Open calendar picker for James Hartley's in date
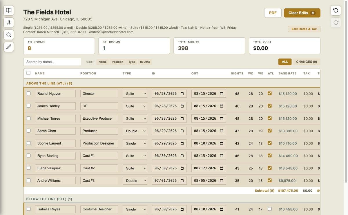348x215 pixels. point(182,106)
